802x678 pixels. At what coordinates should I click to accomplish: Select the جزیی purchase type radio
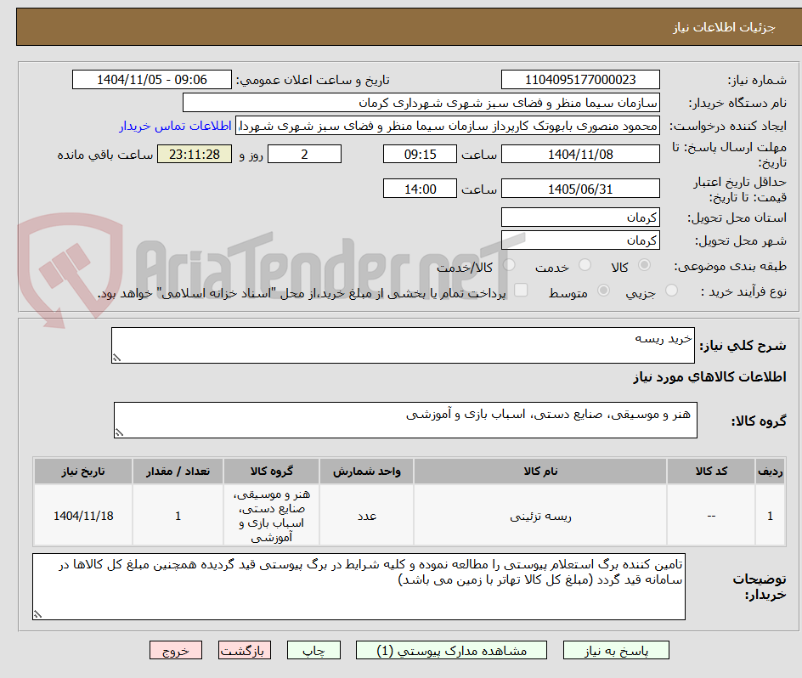(x=671, y=291)
